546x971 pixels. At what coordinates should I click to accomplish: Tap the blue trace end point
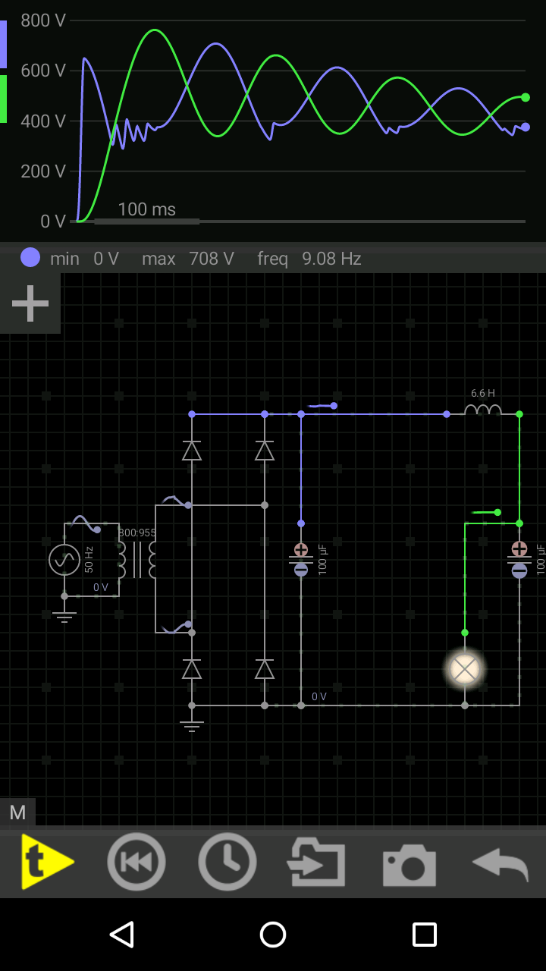(x=526, y=127)
